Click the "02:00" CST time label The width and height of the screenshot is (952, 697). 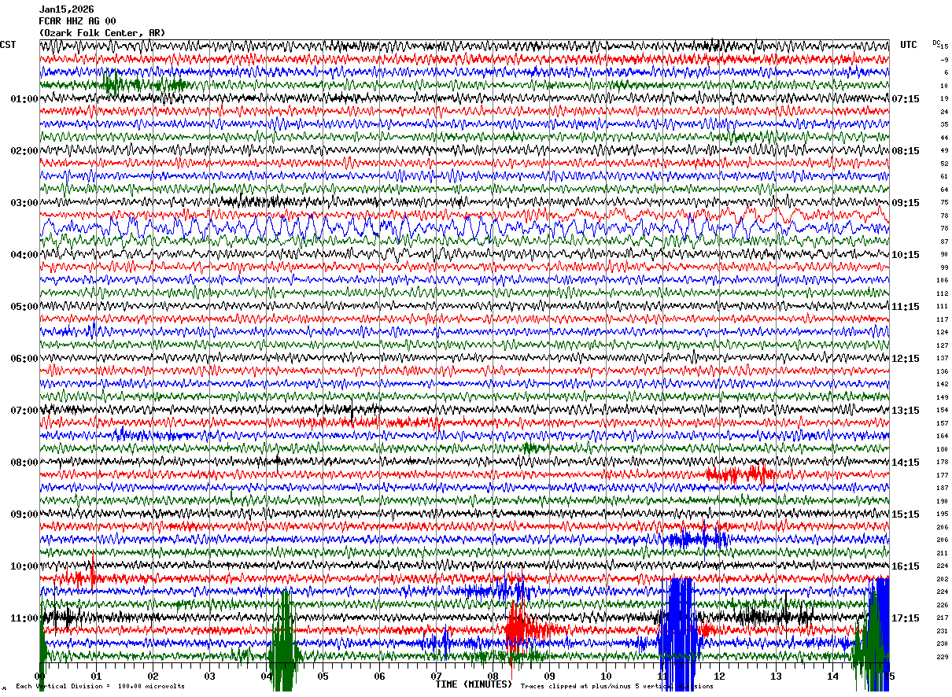click(24, 151)
